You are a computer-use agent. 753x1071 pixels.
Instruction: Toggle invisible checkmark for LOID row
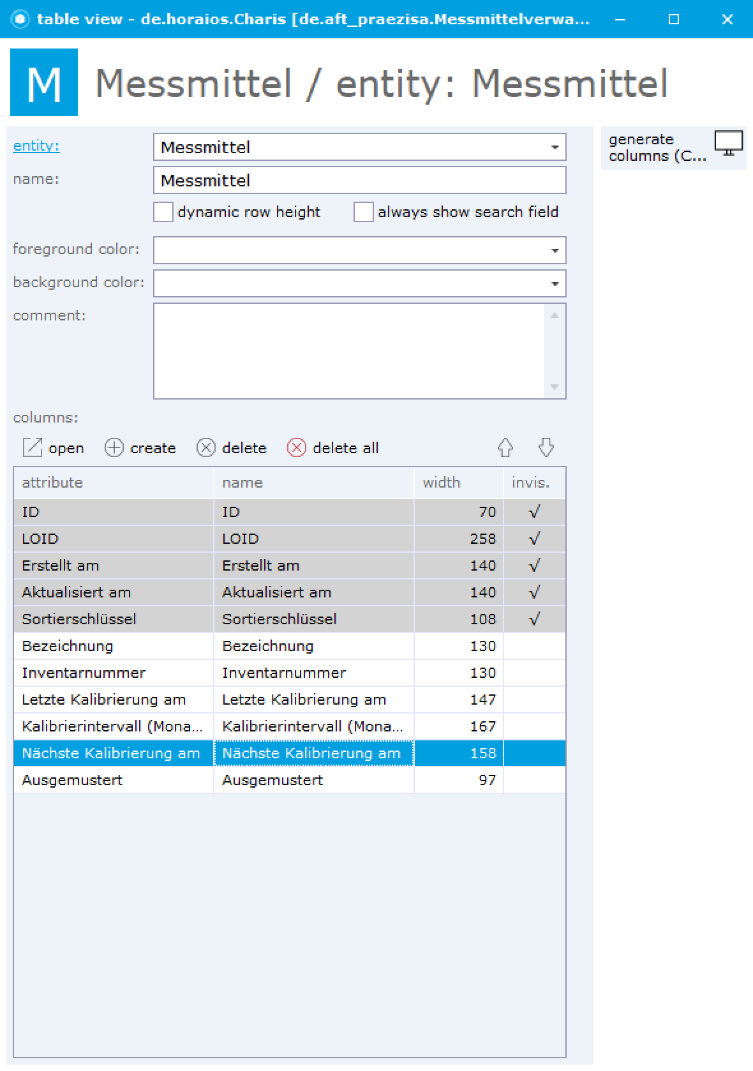point(535,539)
